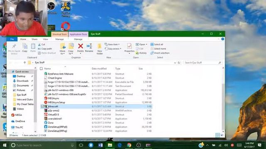Sort by the Date modified column header

point(99,69)
